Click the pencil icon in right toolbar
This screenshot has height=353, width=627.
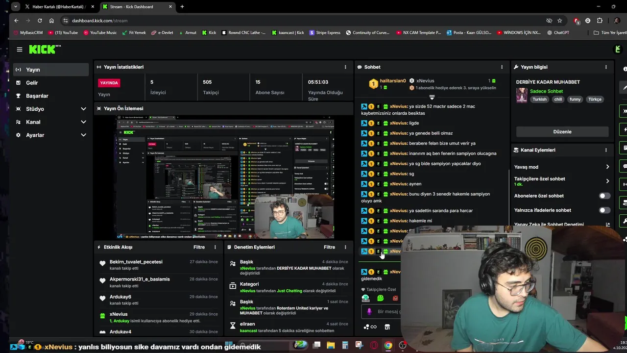(624, 87)
